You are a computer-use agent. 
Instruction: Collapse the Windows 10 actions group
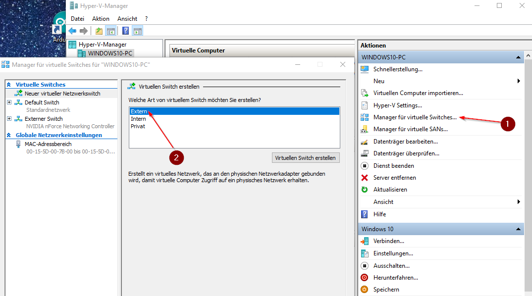click(x=518, y=229)
